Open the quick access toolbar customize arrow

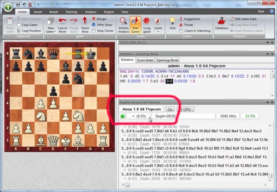39,5
